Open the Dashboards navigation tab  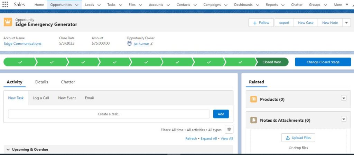coord(243,5)
